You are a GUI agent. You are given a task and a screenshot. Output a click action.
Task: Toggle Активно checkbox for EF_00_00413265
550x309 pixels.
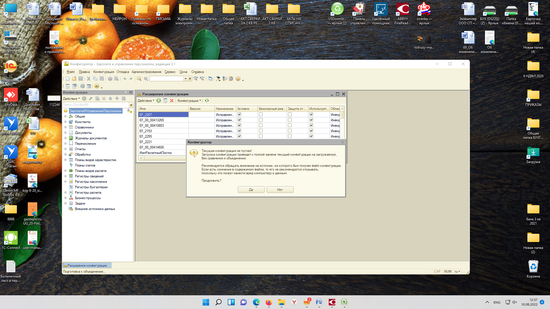tap(239, 120)
